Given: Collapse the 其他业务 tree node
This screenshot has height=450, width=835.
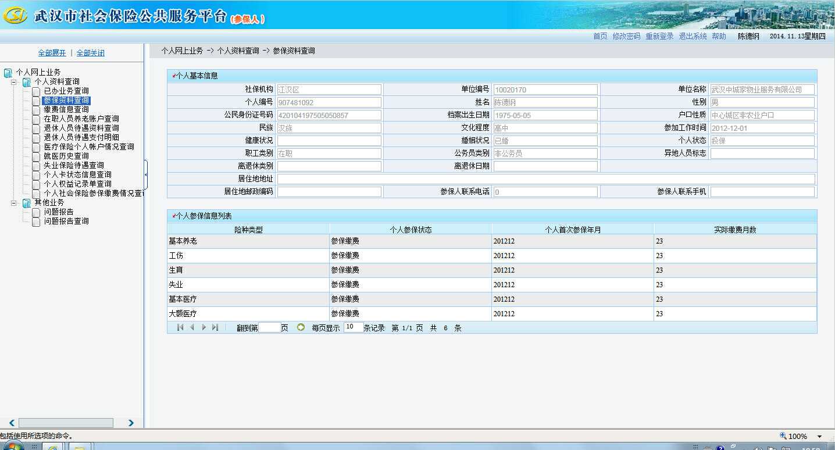Looking at the screenshot, I should click(14, 203).
